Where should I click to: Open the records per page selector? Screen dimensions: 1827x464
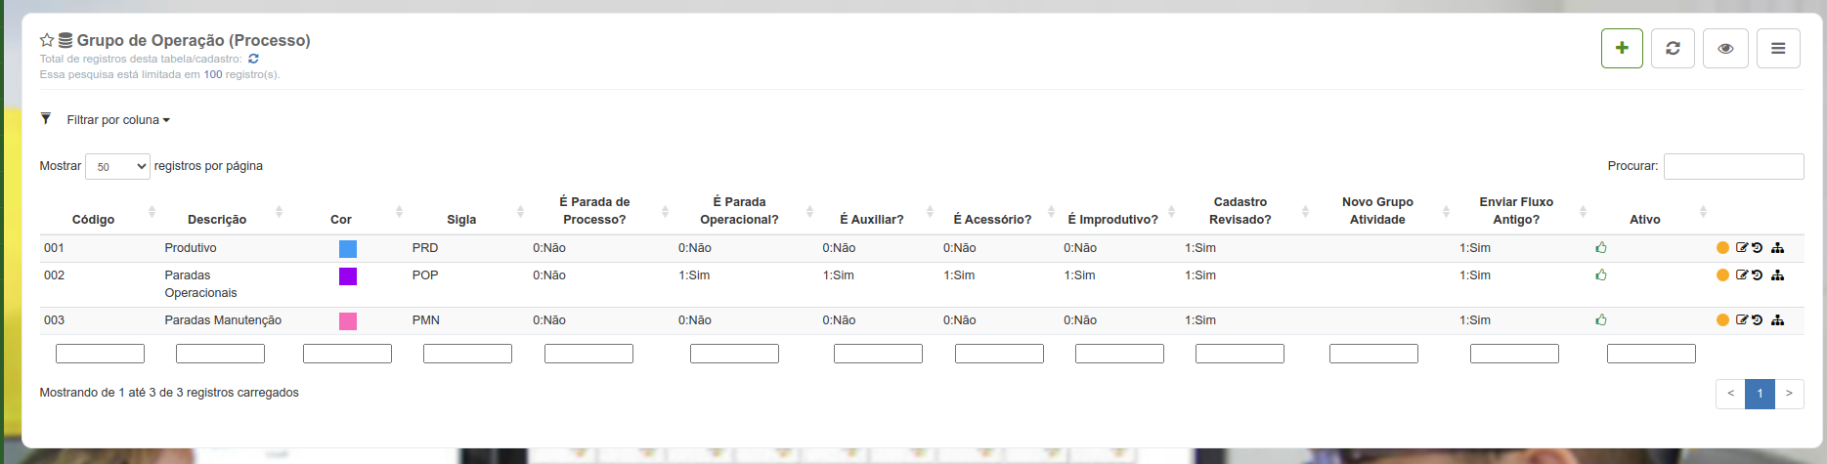(x=117, y=166)
